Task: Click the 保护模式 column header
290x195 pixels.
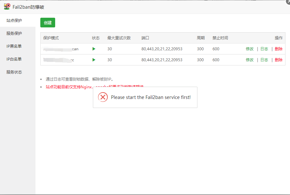Action: click(x=51, y=38)
